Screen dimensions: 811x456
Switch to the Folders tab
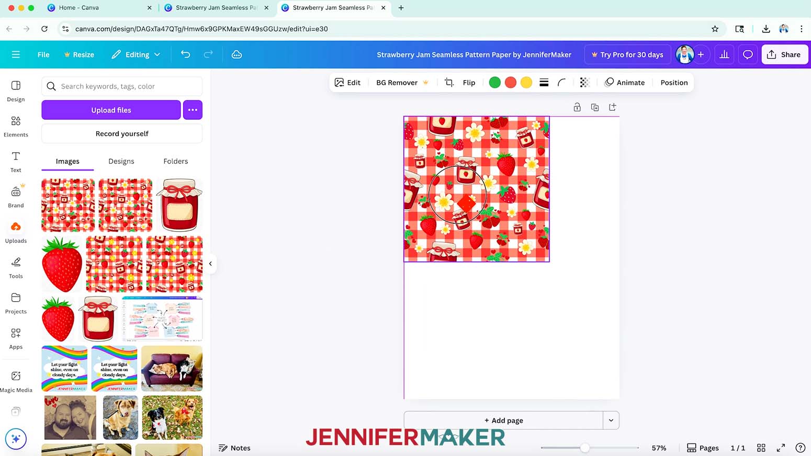175,161
